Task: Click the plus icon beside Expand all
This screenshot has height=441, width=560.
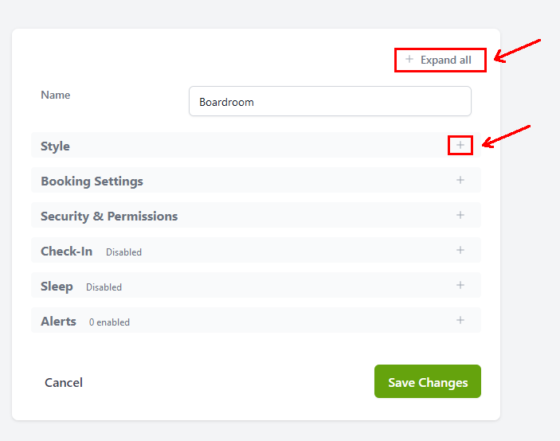Action: (409, 59)
